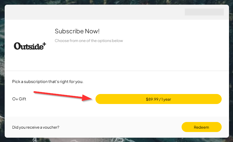Click the red arrow annotation
This screenshot has width=233, height=142.
63,96
